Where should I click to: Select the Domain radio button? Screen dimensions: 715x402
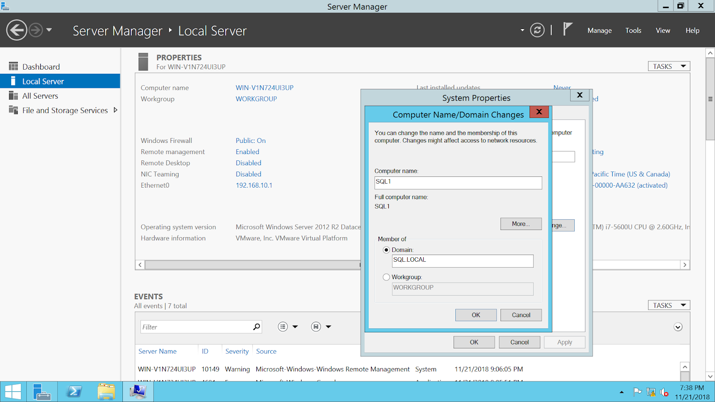pyautogui.click(x=386, y=250)
